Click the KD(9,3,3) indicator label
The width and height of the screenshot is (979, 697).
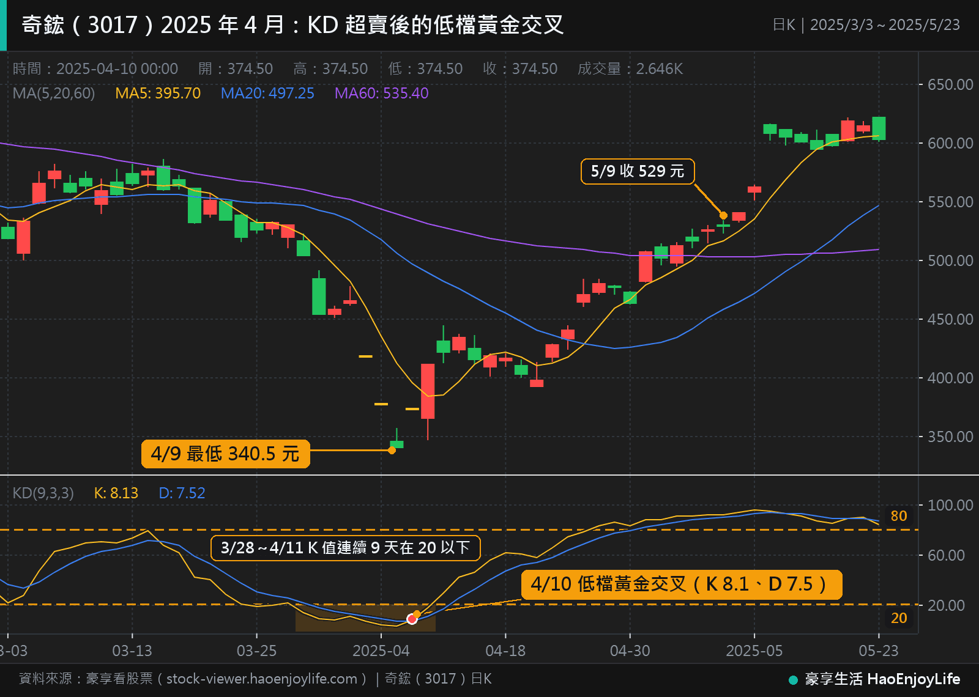coord(43,493)
